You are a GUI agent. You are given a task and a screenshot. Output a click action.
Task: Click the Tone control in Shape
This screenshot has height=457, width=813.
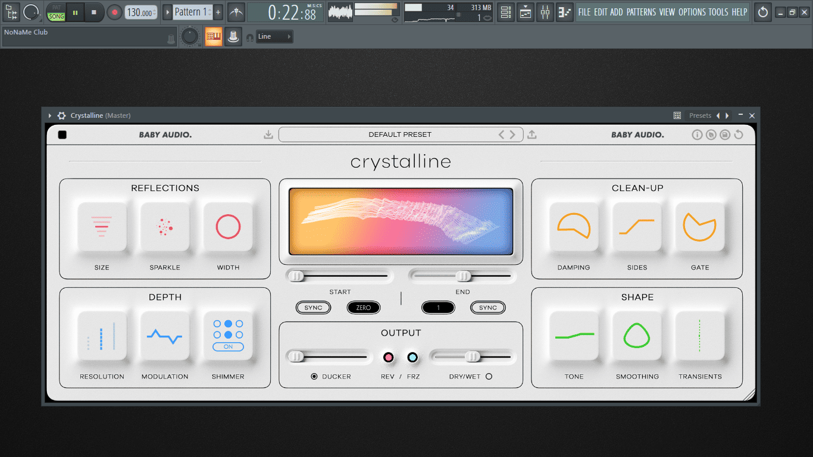click(x=574, y=336)
